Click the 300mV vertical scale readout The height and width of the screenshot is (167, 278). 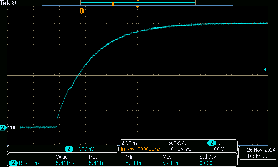tap(87, 149)
